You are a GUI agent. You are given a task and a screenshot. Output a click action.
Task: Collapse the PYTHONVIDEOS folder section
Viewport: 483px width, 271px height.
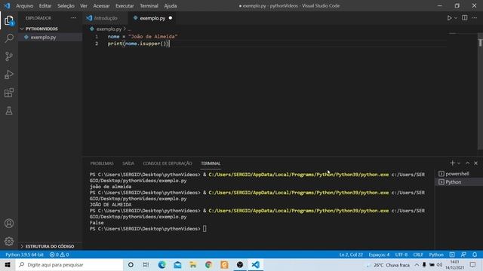tap(42, 29)
